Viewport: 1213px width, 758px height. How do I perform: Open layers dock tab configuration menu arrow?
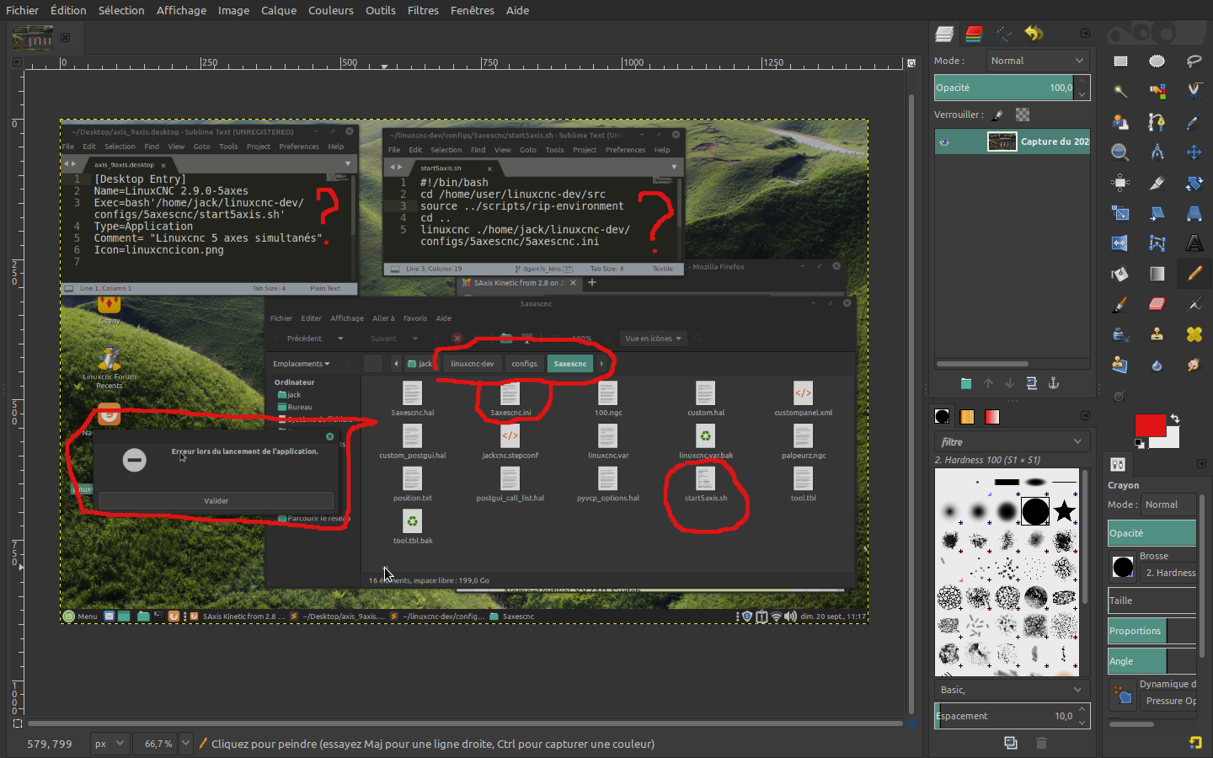pos(1085,34)
